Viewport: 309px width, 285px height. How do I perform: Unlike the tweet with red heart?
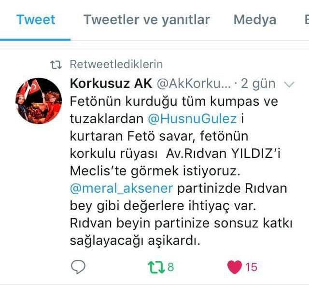pos(235,267)
